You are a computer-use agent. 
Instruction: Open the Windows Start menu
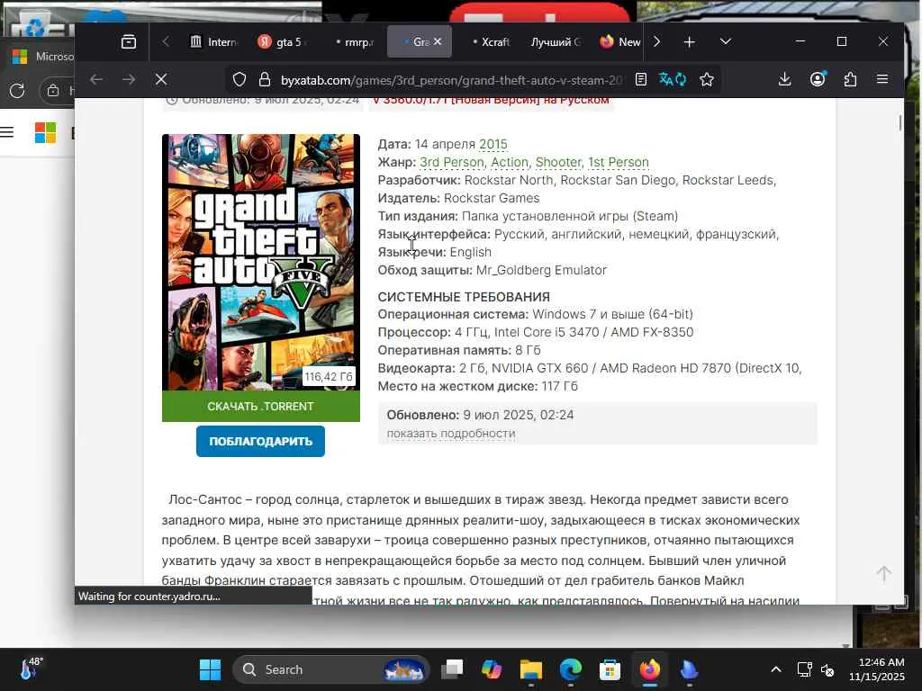click(210, 669)
